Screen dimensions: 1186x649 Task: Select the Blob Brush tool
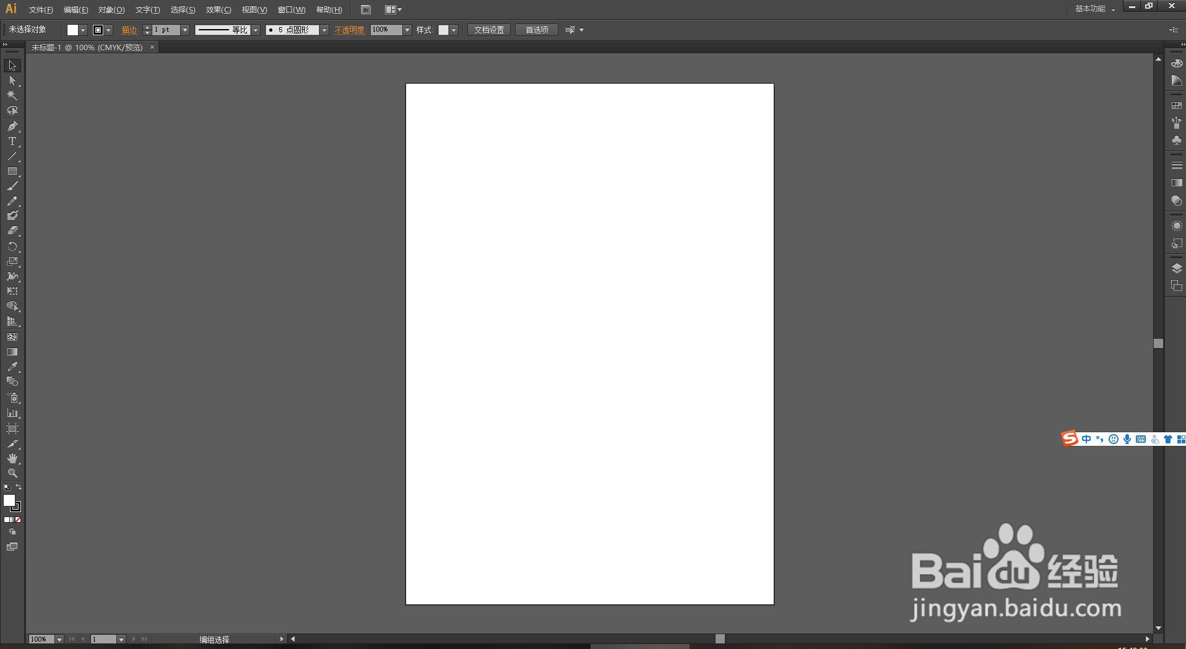pyautogui.click(x=12, y=216)
